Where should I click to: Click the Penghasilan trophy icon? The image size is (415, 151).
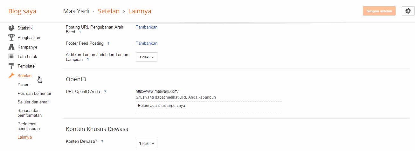coord(11,37)
